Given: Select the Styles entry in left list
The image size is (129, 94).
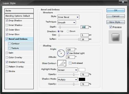Looking at the screenshot, I should tap(19, 11).
